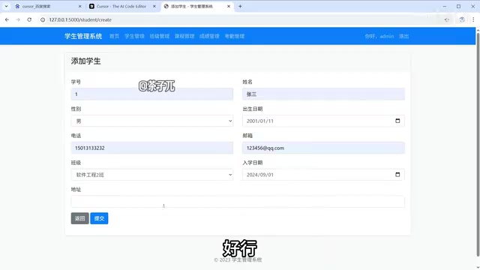The image size is (480, 270).
Task: Select the 添加学生 browser tab
Action: pyautogui.click(x=196, y=6)
